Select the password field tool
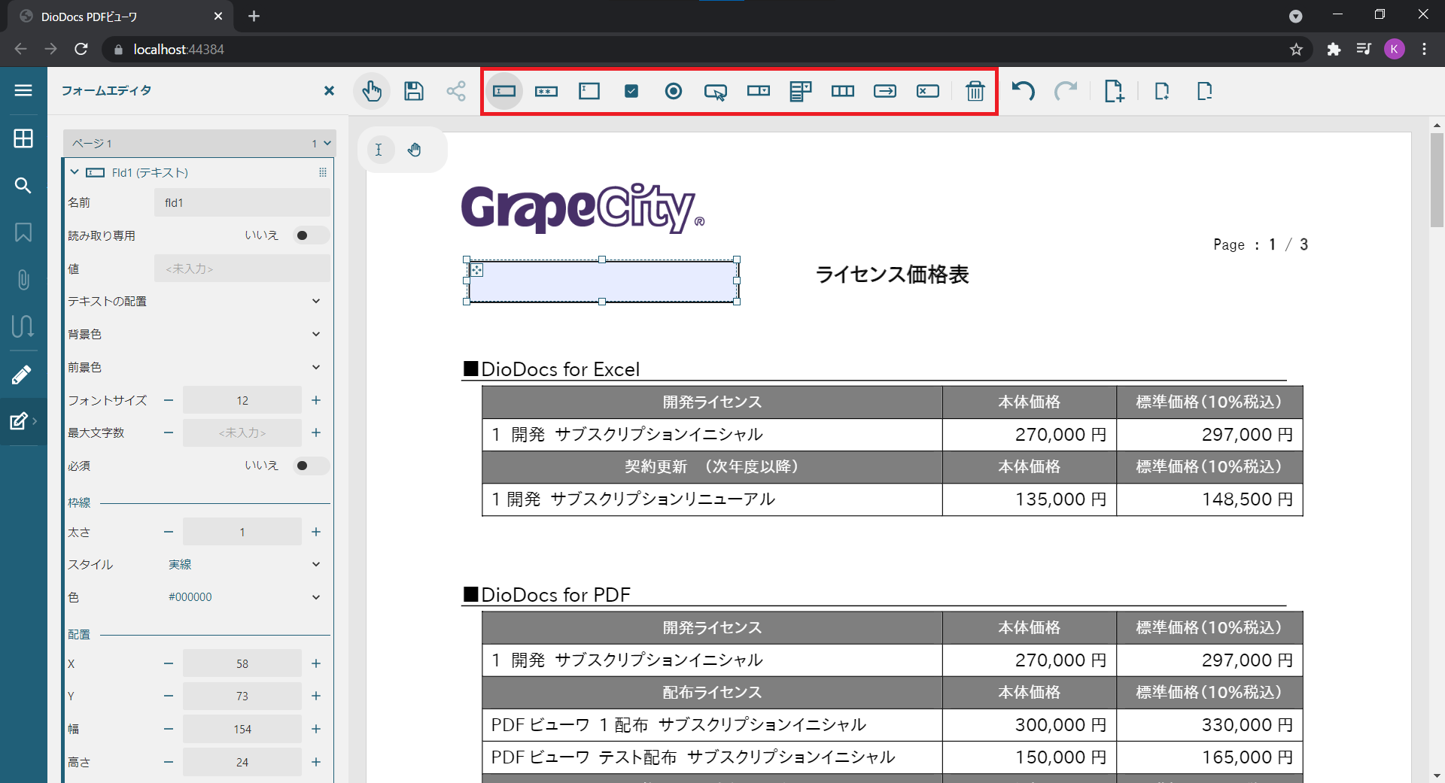The width and height of the screenshot is (1445, 783). [546, 91]
